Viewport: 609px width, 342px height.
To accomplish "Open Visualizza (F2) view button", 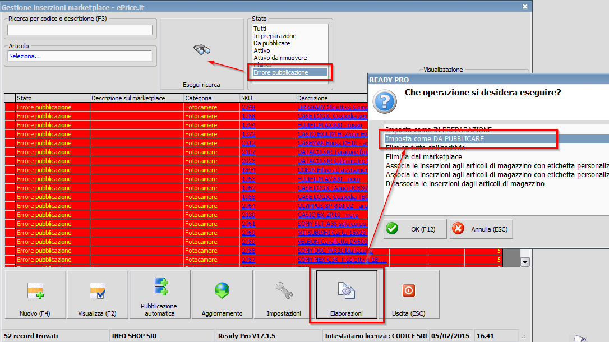I will [x=98, y=295].
